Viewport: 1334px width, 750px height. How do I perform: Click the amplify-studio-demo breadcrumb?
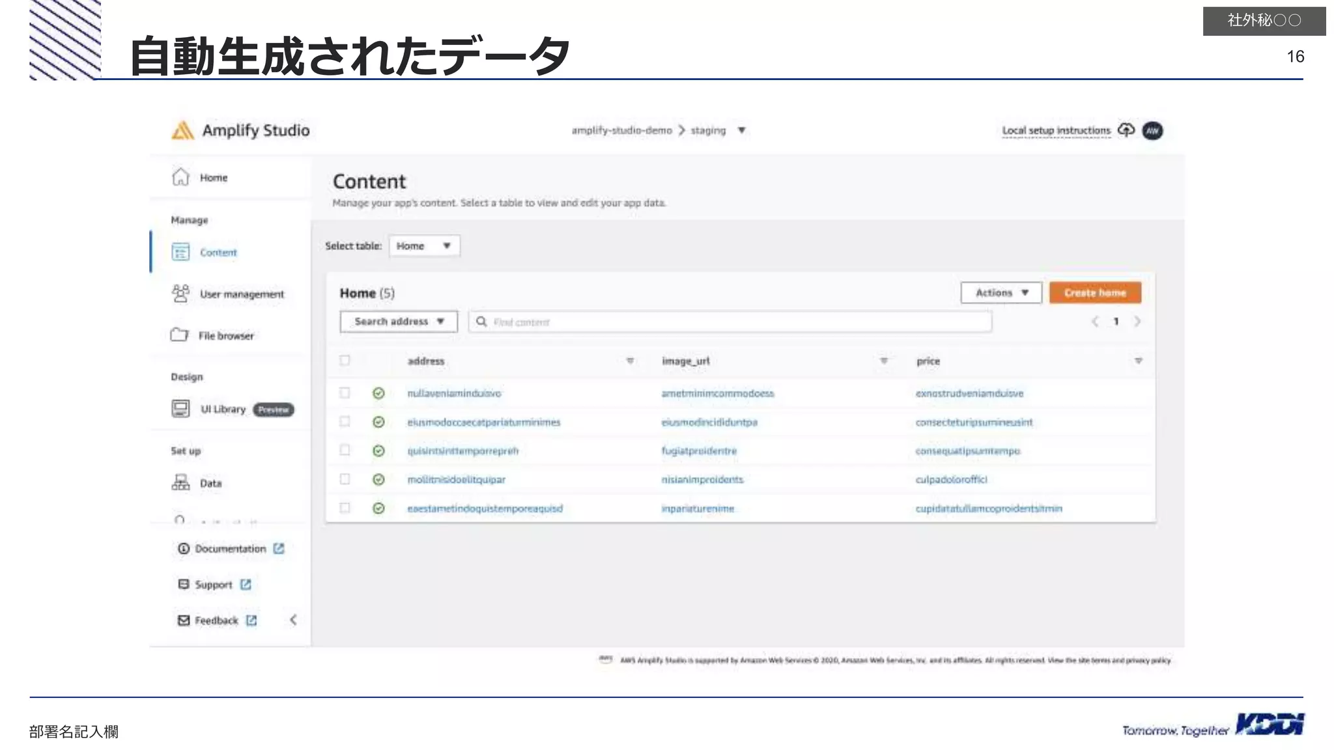pyautogui.click(x=621, y=130)
